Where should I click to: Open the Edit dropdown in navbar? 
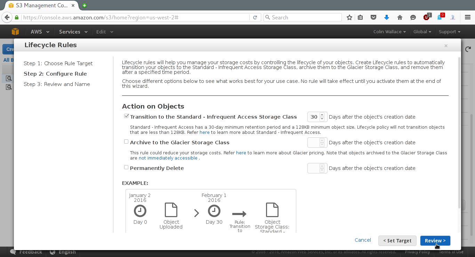point(105,32)
